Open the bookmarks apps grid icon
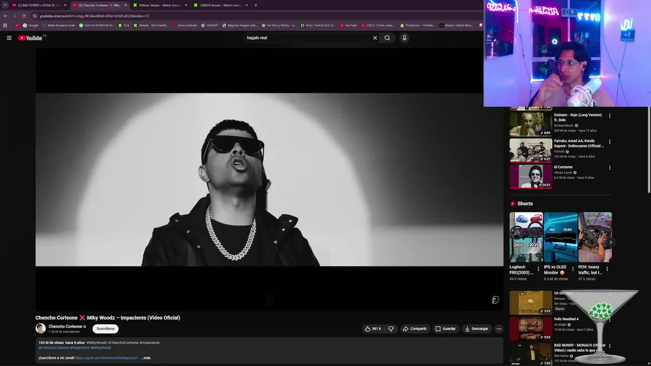651x366 pixels. pos(5,25)
